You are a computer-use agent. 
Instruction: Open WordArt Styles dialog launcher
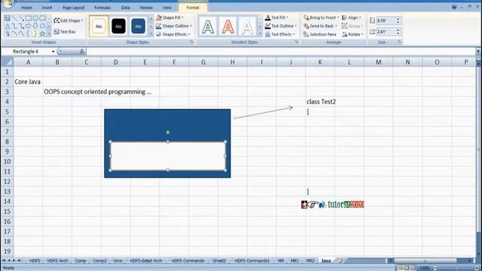pos(297,42)
